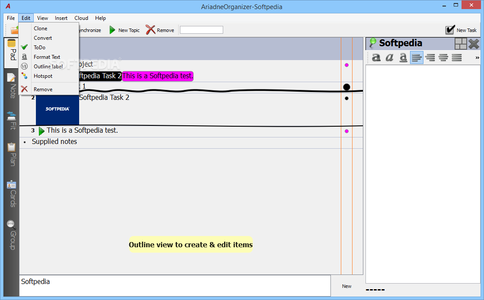484x300 pixels.
Task: Click the green ToDo checkmark icon
Action: (24, 47)
